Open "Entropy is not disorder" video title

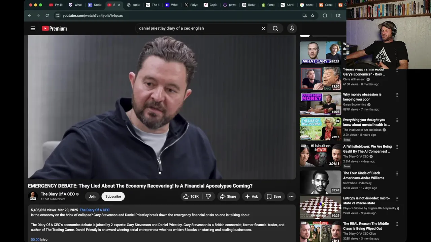coord(366,201)
